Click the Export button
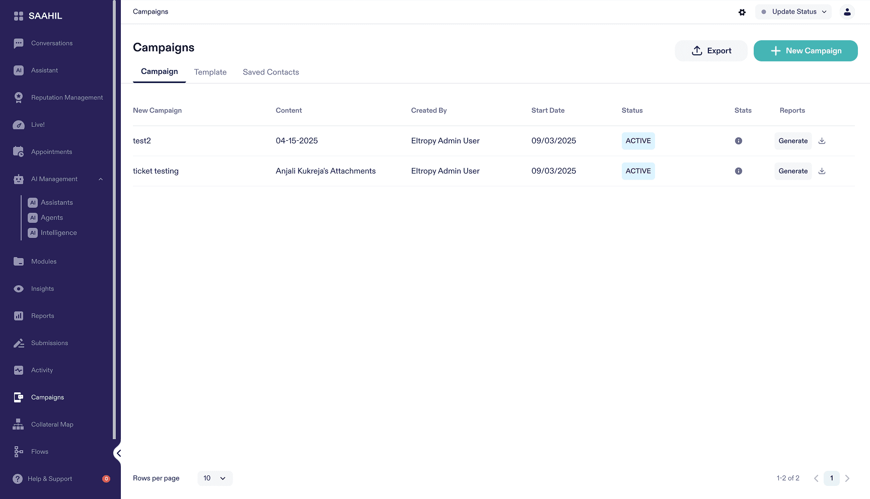Viewport: 870px width, 499px height. click(x=711, y=51)
